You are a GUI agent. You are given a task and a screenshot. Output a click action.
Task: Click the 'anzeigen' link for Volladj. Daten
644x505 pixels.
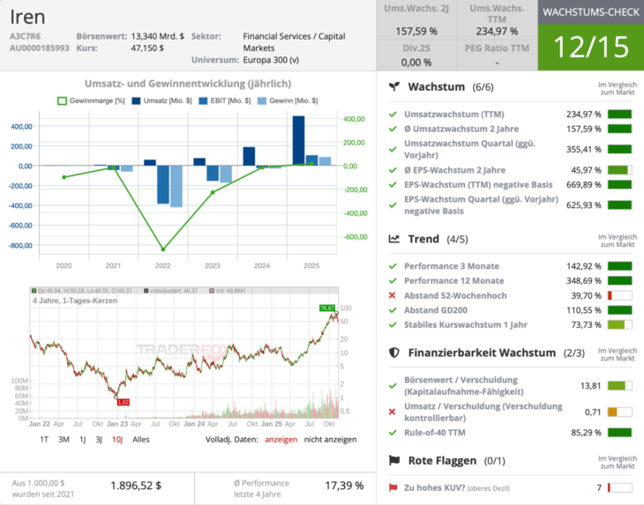[x=281, y=439]
